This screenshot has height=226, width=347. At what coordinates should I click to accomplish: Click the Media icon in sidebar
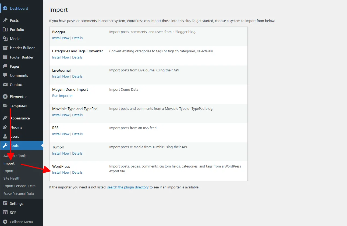coord(5,39)
